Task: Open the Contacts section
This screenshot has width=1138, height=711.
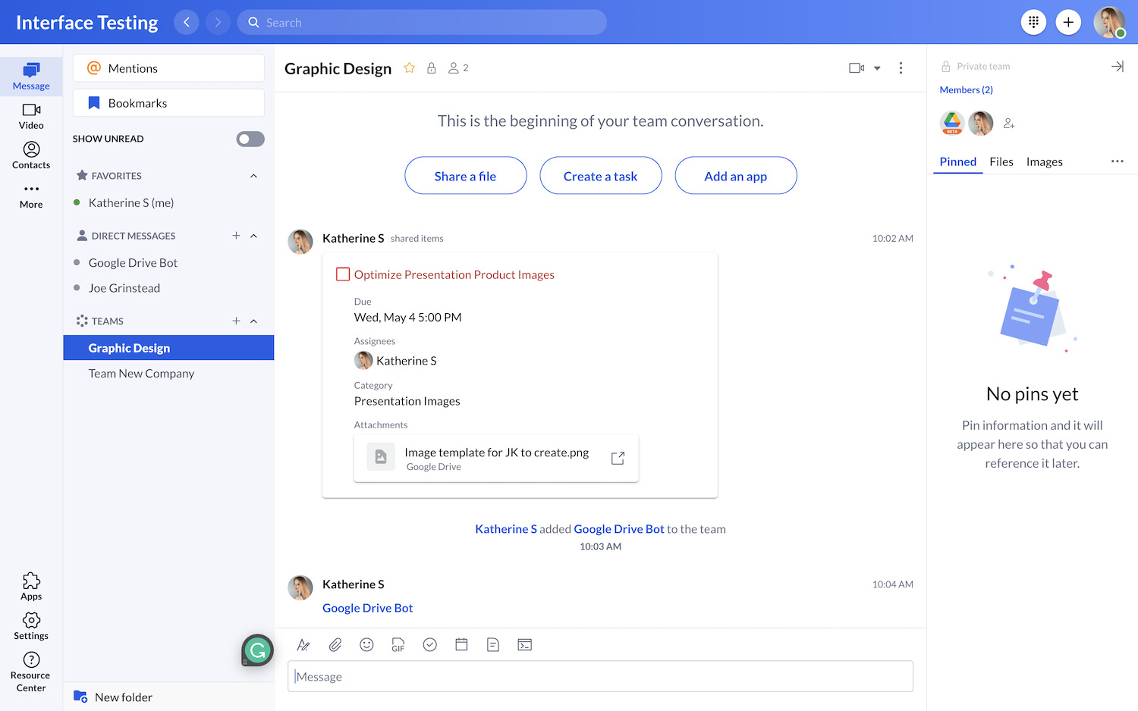Action: 31,155
